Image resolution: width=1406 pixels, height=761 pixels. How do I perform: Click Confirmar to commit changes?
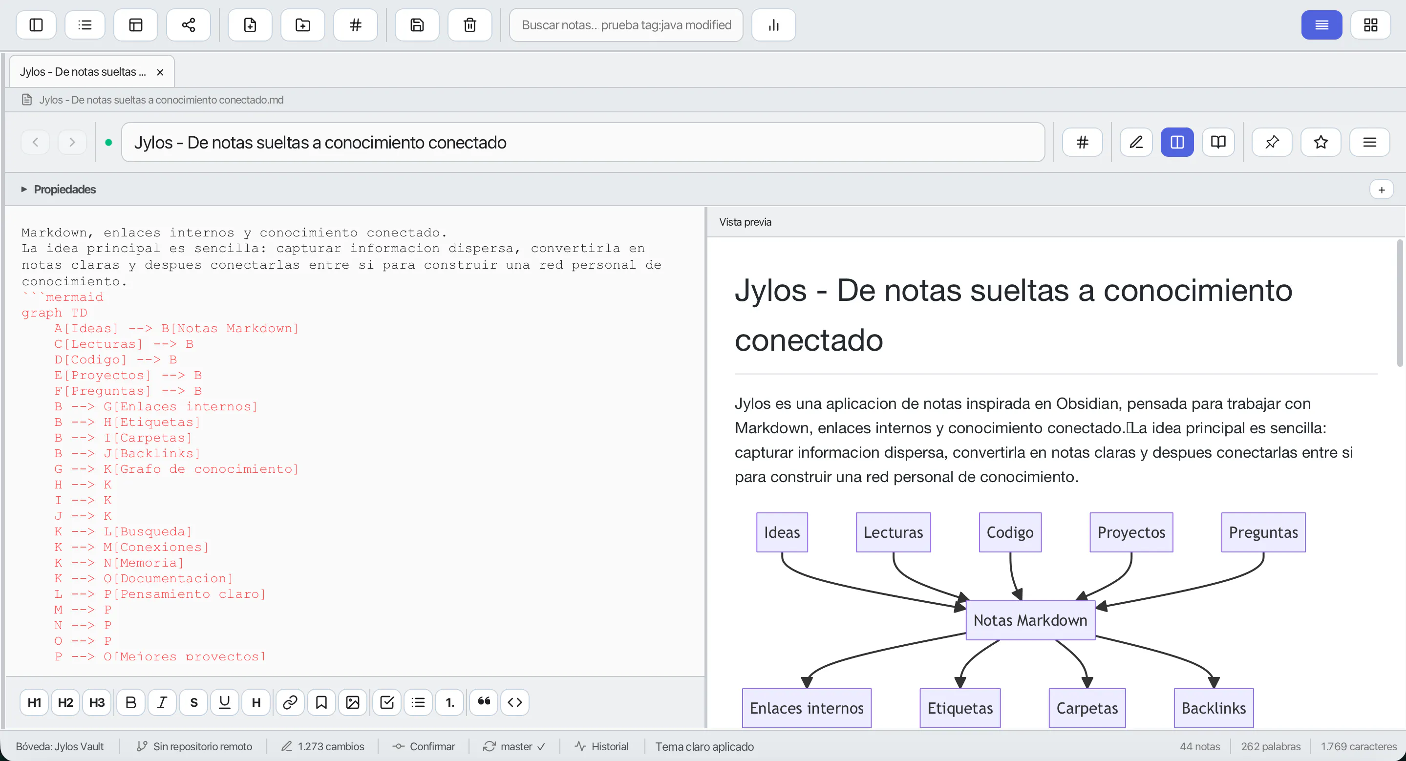pos(424,746)
